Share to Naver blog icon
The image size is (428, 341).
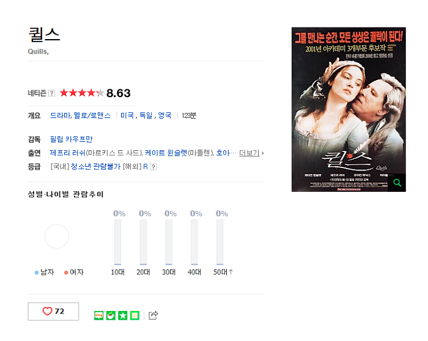(99, 315)
